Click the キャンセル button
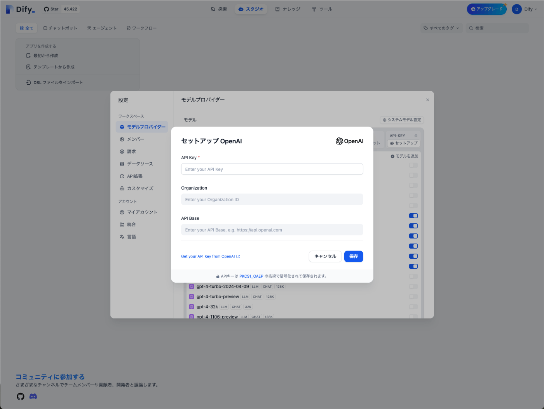Screen dimensions: 544x409 pyautogui.click(x=325, y=256)
